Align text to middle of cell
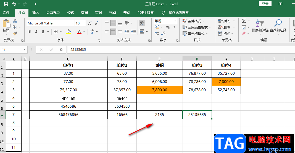Viewport: 295px width, 153px height. pyautogui.click(x=113, y=23)
